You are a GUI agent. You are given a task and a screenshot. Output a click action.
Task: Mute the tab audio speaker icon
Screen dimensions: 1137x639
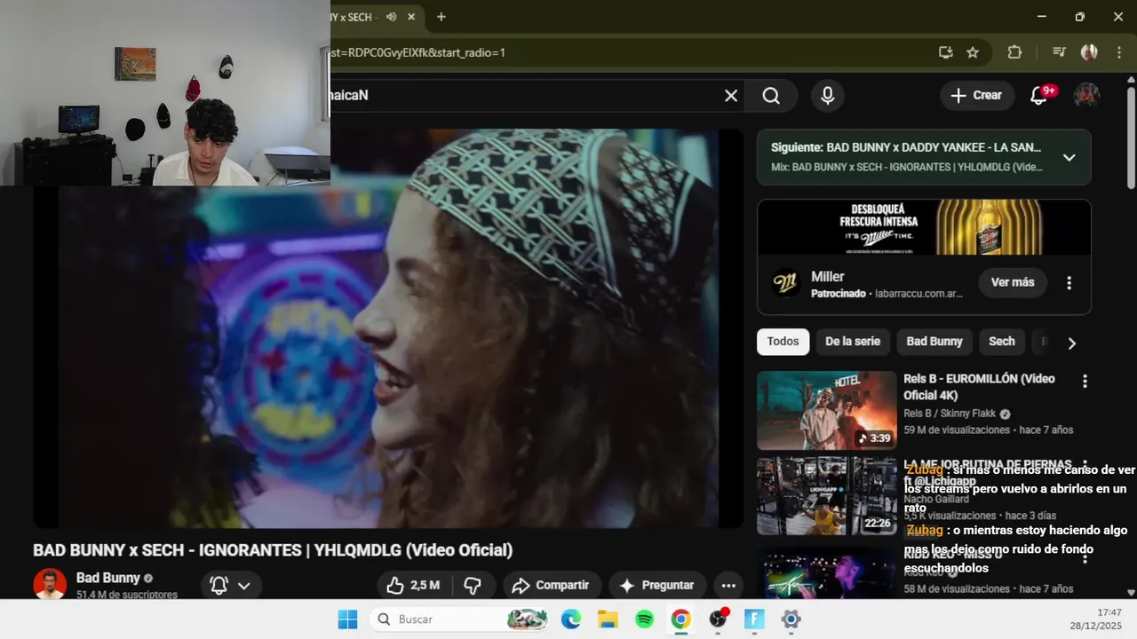pyautogui.click(x=391, y=17)
